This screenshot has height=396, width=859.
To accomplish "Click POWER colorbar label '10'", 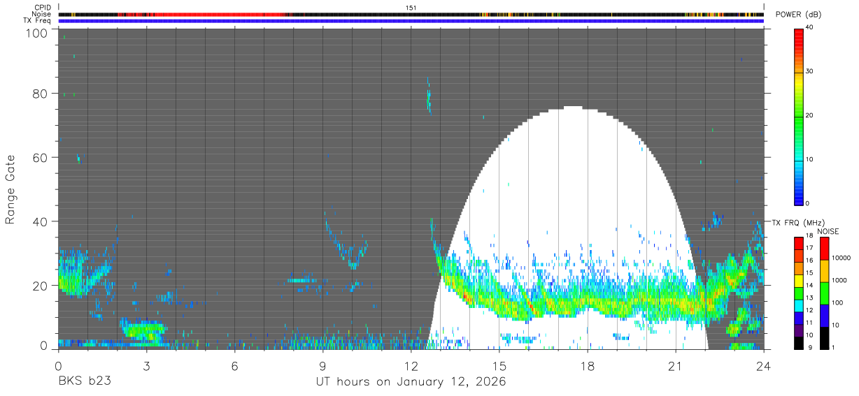I will point(810,160).
